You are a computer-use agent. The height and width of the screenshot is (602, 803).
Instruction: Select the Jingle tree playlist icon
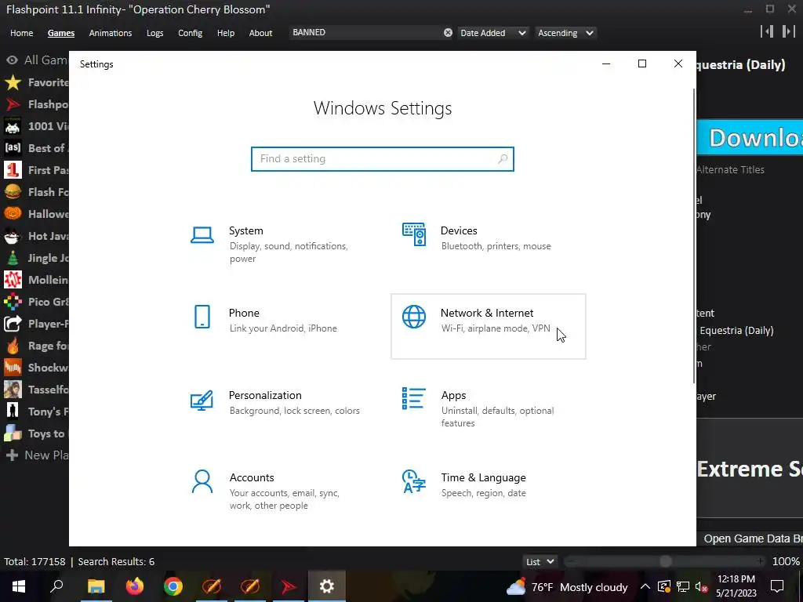pyautogui.click(x=13, y=258)
